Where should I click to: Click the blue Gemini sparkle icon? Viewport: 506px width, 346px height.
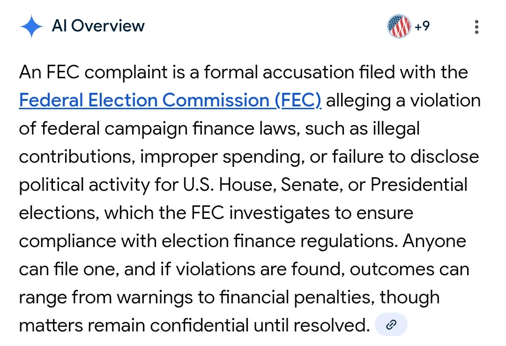point(32,26)
